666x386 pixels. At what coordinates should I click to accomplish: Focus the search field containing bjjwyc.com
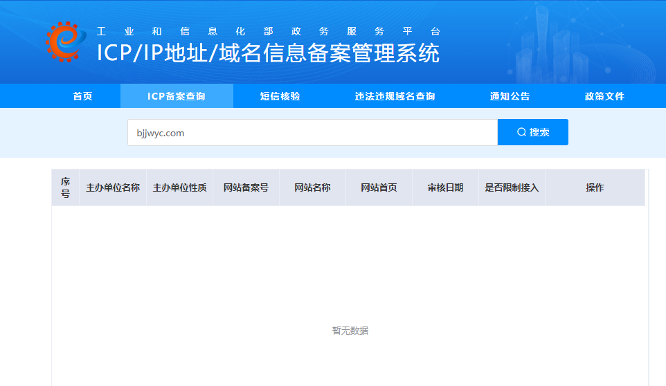point(312,133)
